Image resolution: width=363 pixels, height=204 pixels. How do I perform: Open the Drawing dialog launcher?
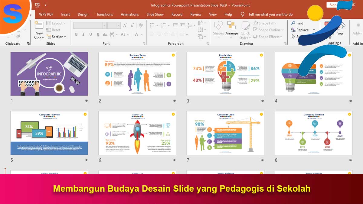[x=286, y=44]
